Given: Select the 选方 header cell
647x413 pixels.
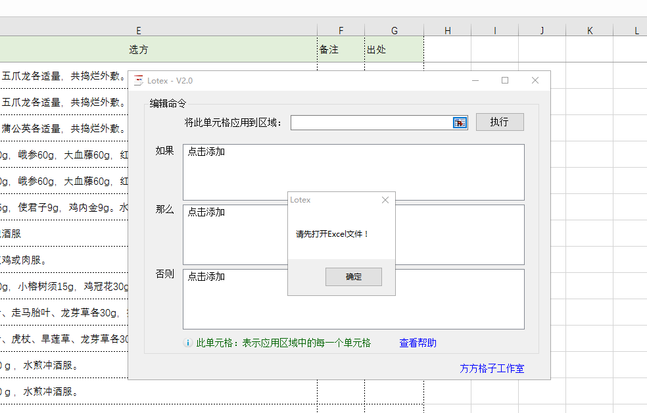Looking at the screenshot, I should click(x=138, y=49).
